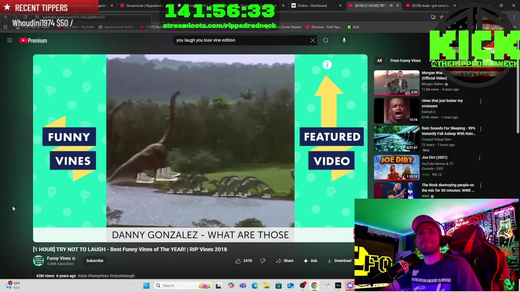The image size is (520, 292).
Task: Open the Kick bookmark
Action: 353,27
